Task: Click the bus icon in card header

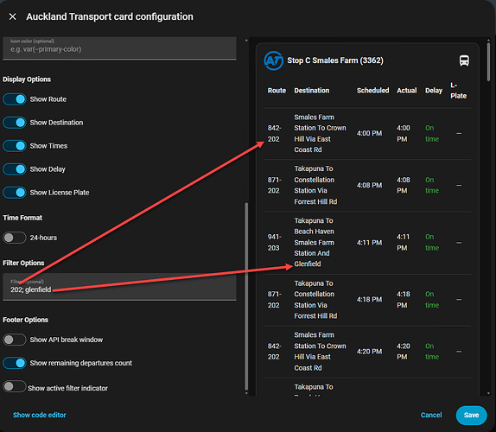Action: tap(464, 60)
